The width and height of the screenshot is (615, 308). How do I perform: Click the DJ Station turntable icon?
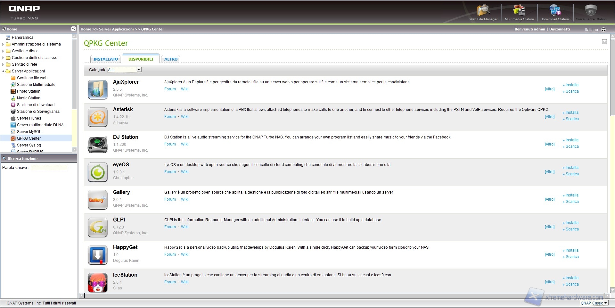98,145
